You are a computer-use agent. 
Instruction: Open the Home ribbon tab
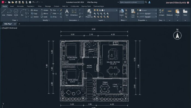5,6
